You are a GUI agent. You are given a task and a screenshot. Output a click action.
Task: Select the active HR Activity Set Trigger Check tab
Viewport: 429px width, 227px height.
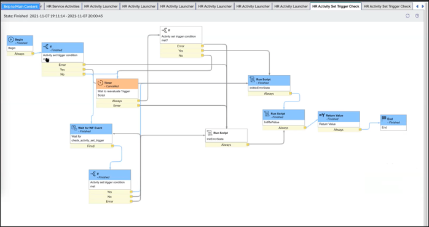pyautogui.click(x=336, y=6)
